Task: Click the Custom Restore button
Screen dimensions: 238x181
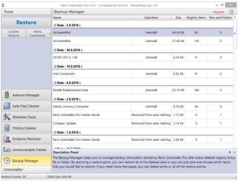Action: (14, 33)
